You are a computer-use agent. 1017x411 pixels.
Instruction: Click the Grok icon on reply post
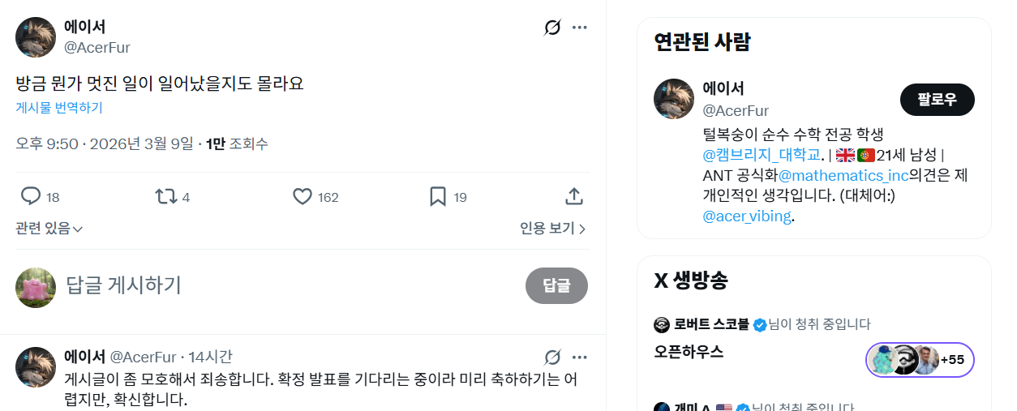point(552,357)
